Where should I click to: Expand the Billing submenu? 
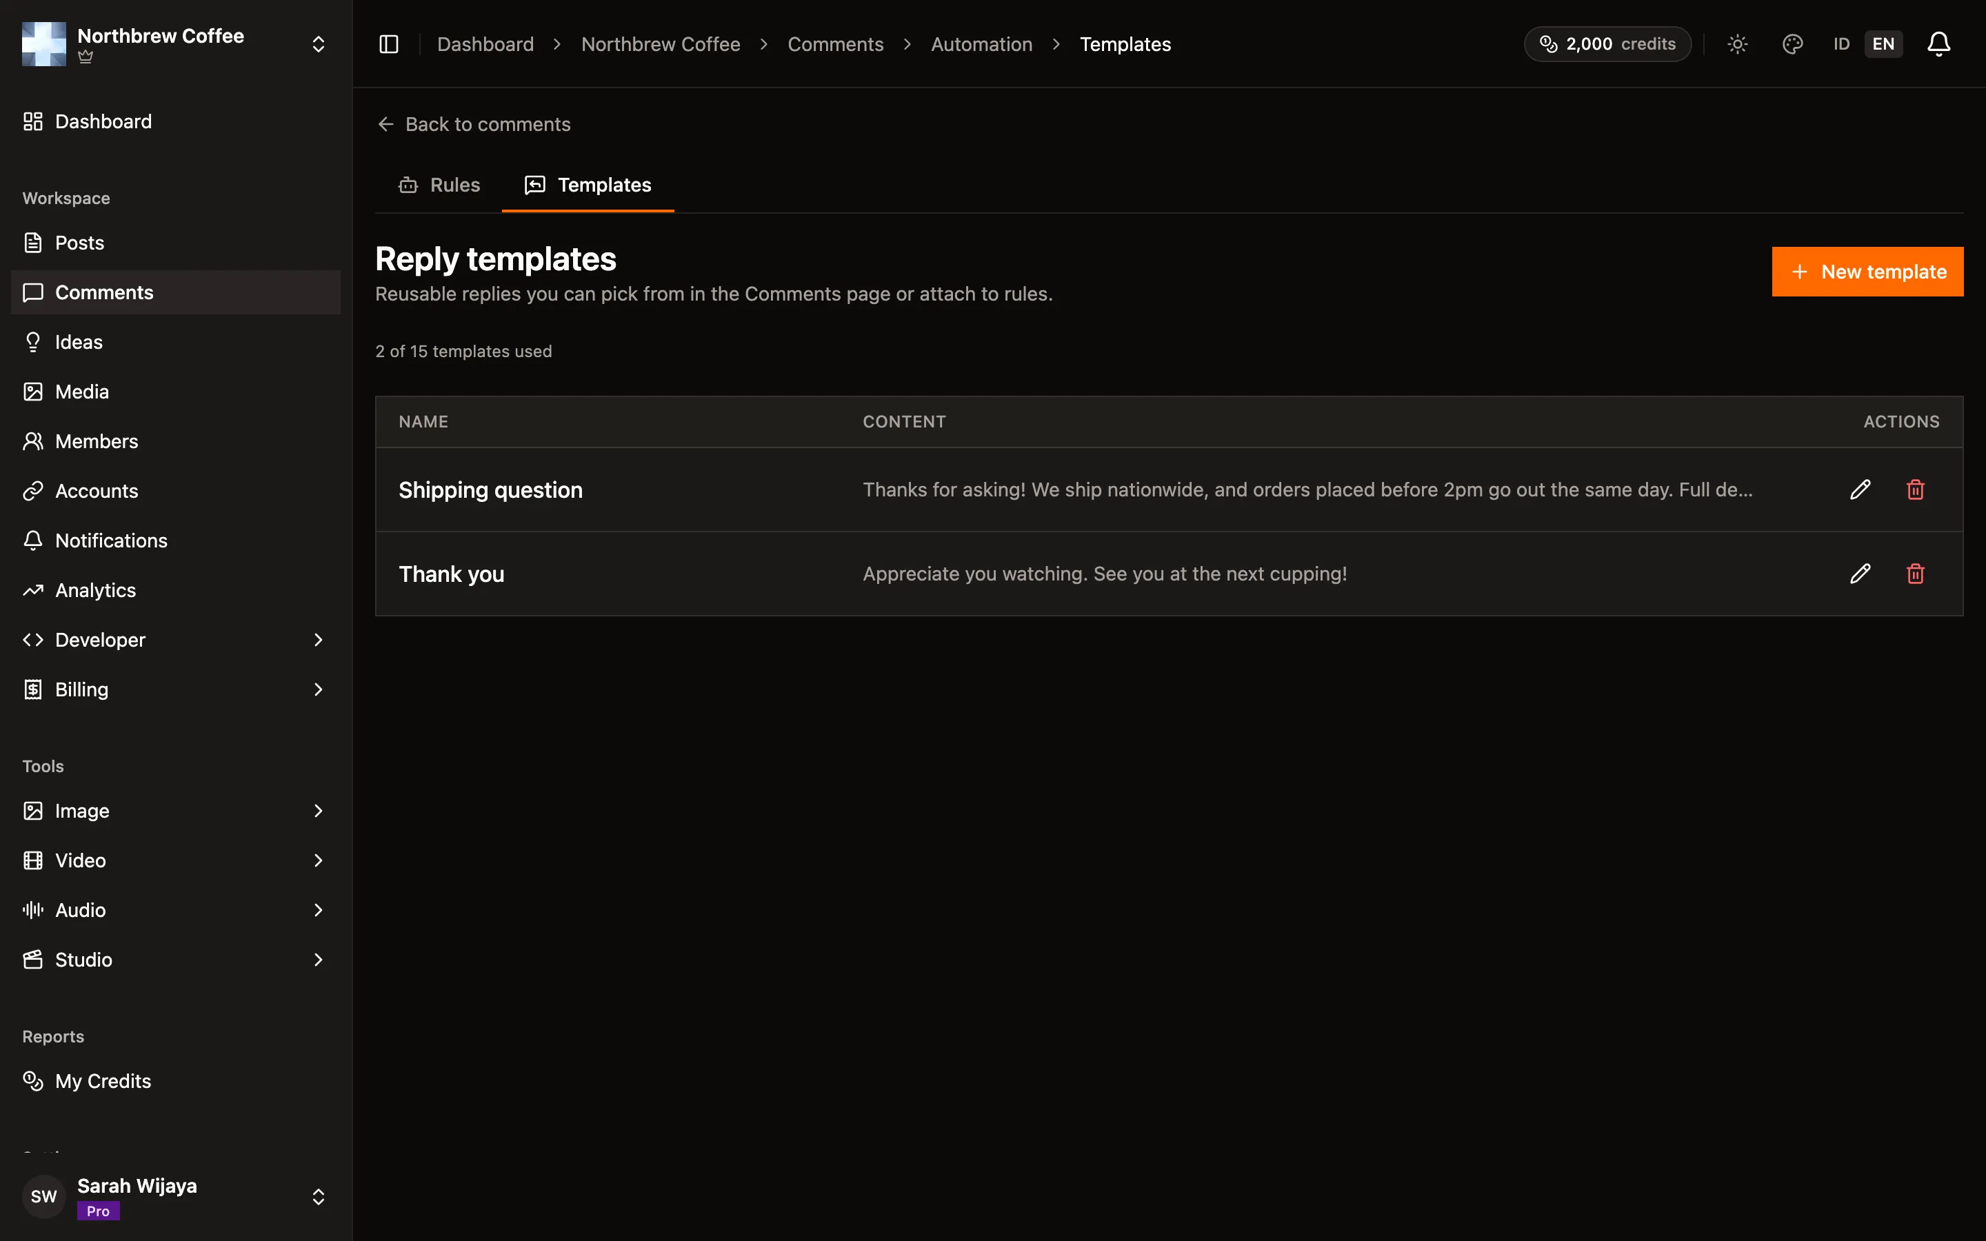[319, 689]
